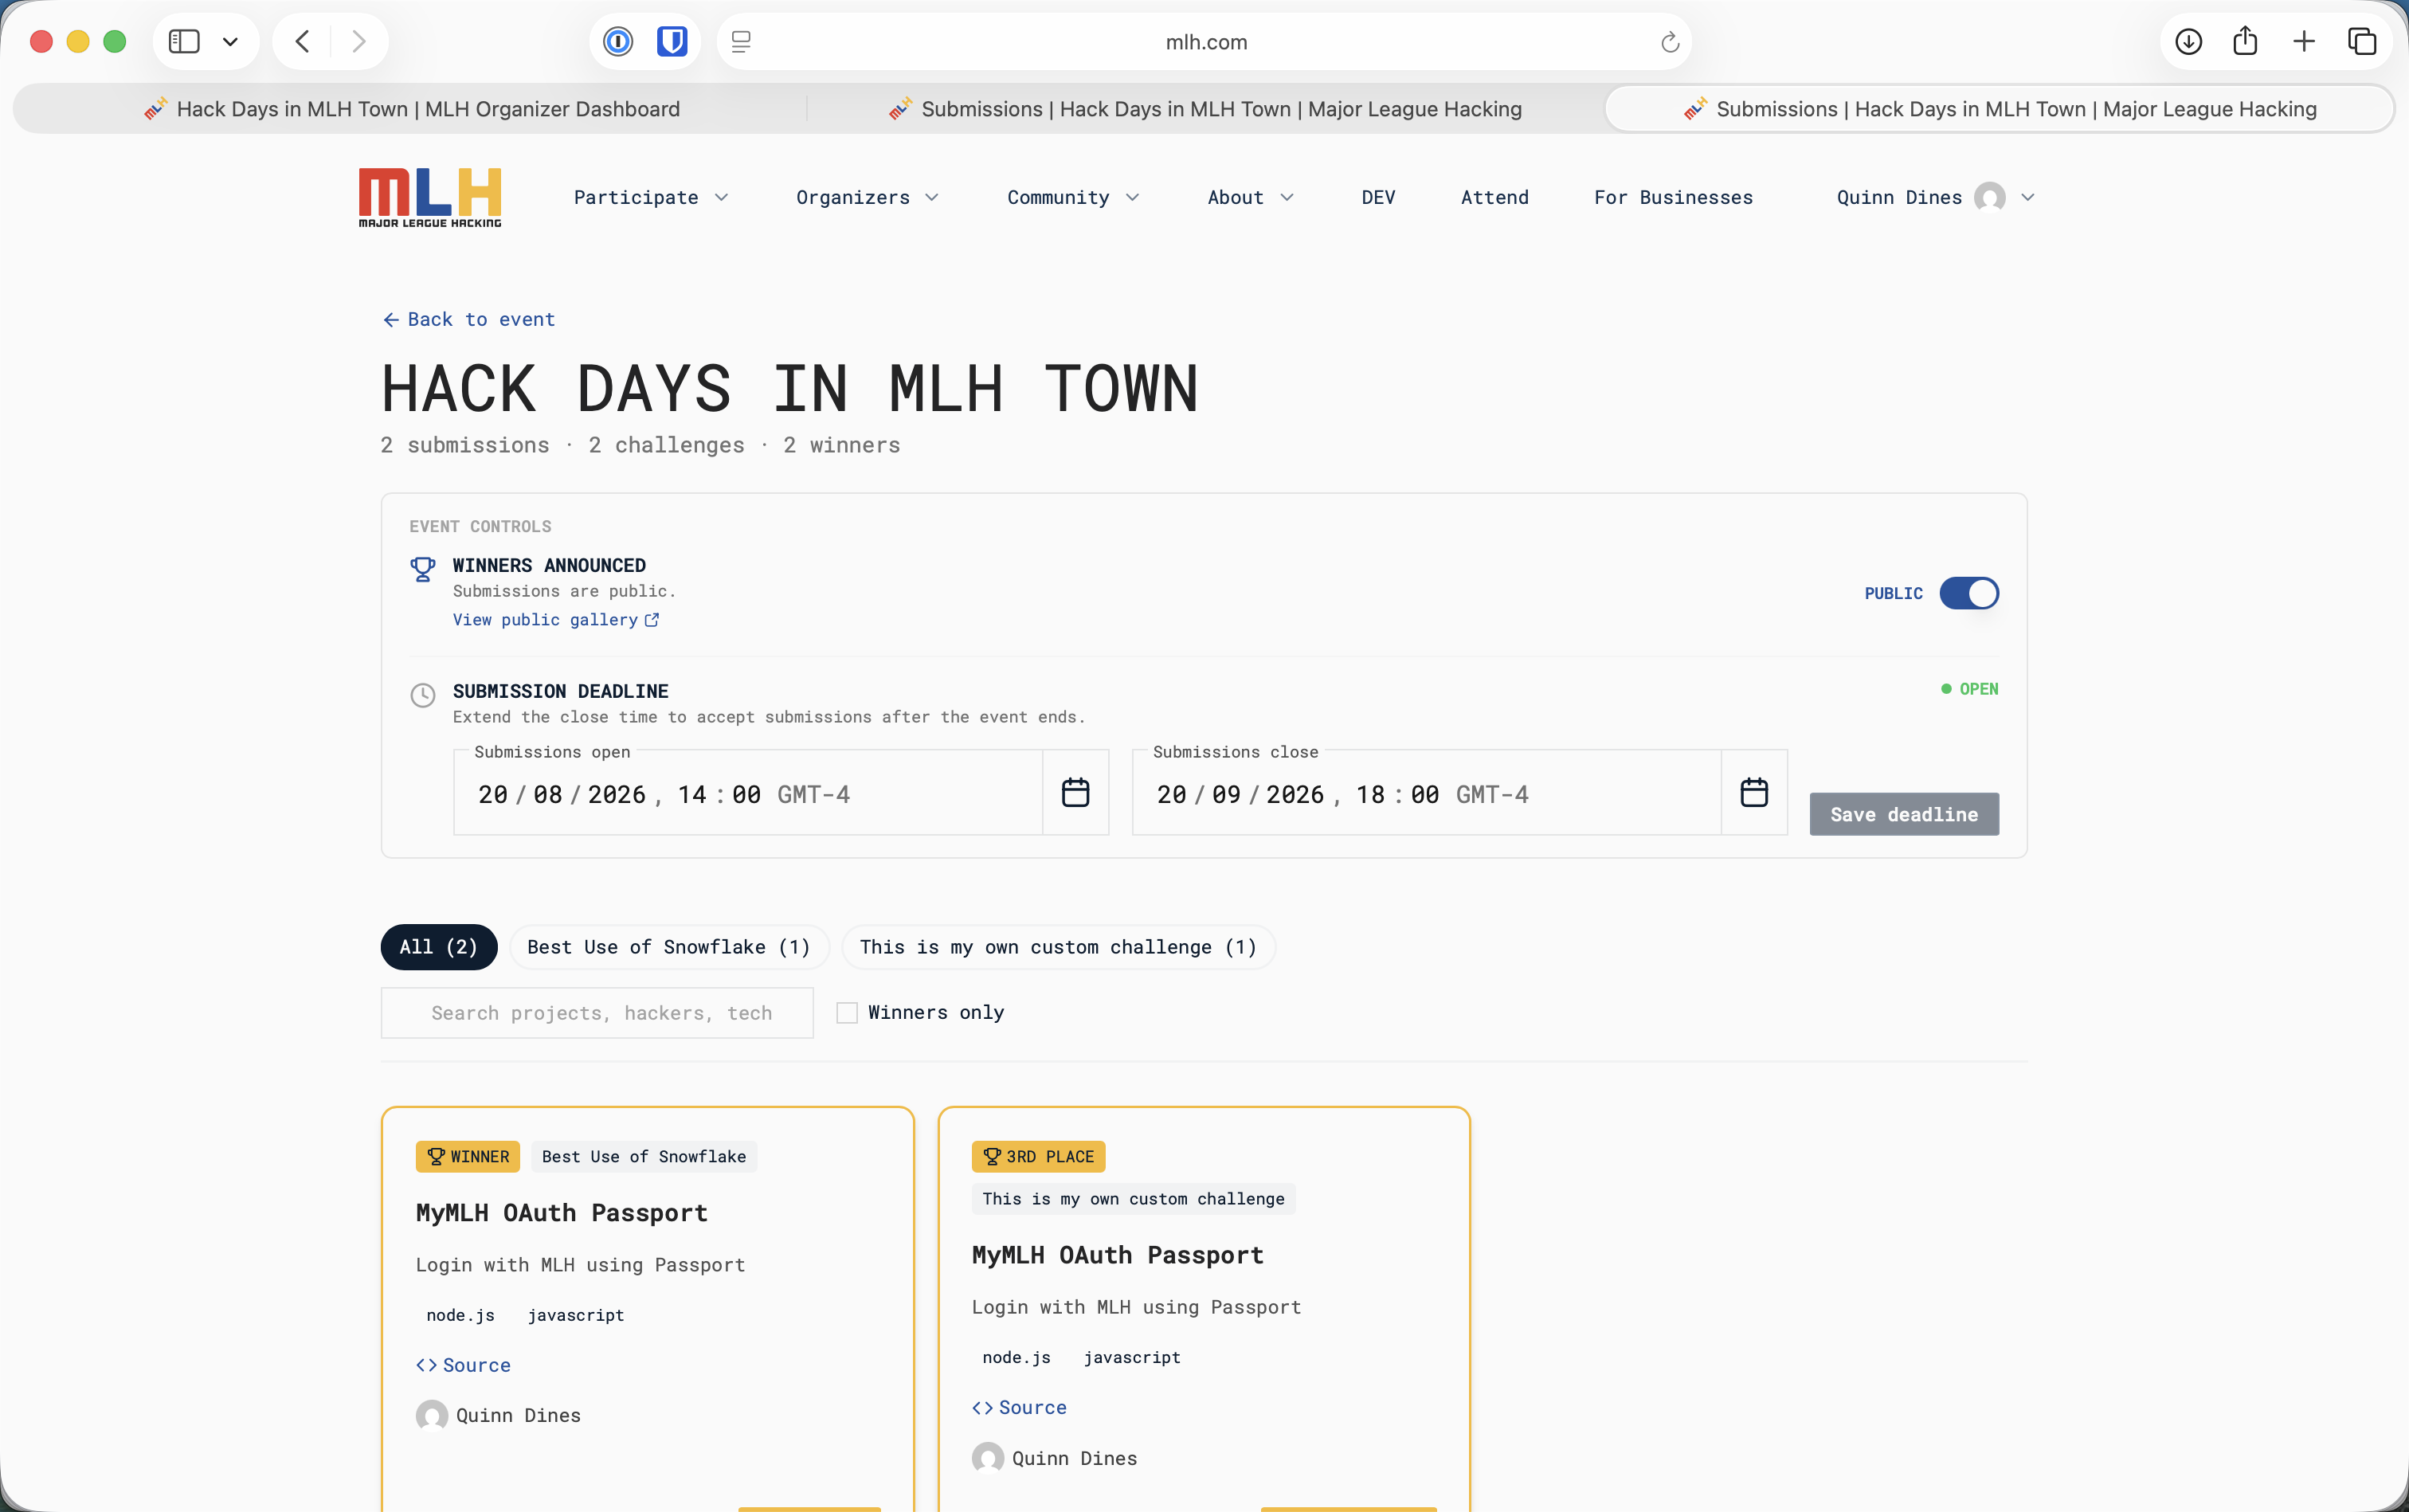Open MyMLH OAuth Passport title on winner card
The width and height of the screenshot is (2409, 1512).
[562, 1212]
